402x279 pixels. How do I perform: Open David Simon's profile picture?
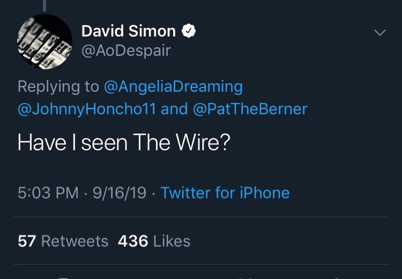click(x=45, y=42)
